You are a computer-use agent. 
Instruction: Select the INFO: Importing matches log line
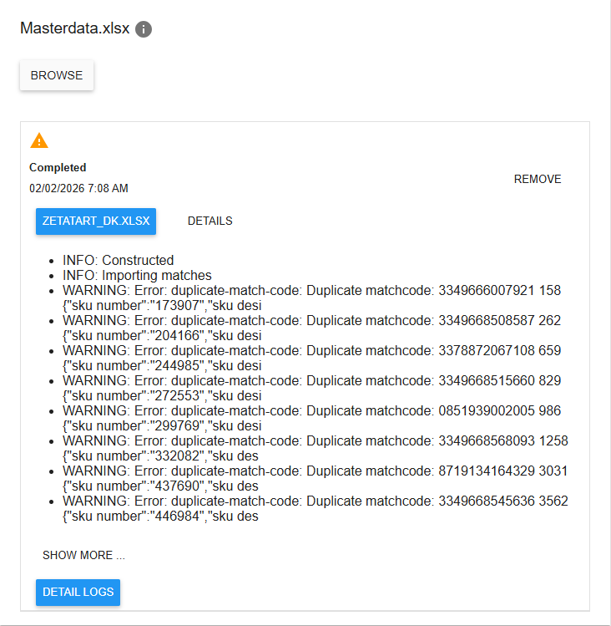tap(137, 275)
